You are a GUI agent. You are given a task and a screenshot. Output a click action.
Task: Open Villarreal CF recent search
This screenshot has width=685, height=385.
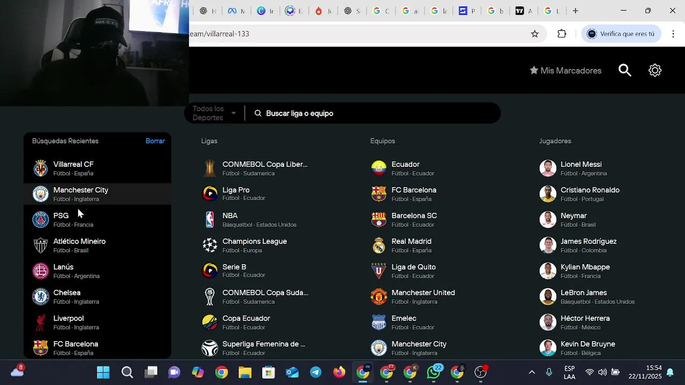pyautogui.click(x=97, y=168)
